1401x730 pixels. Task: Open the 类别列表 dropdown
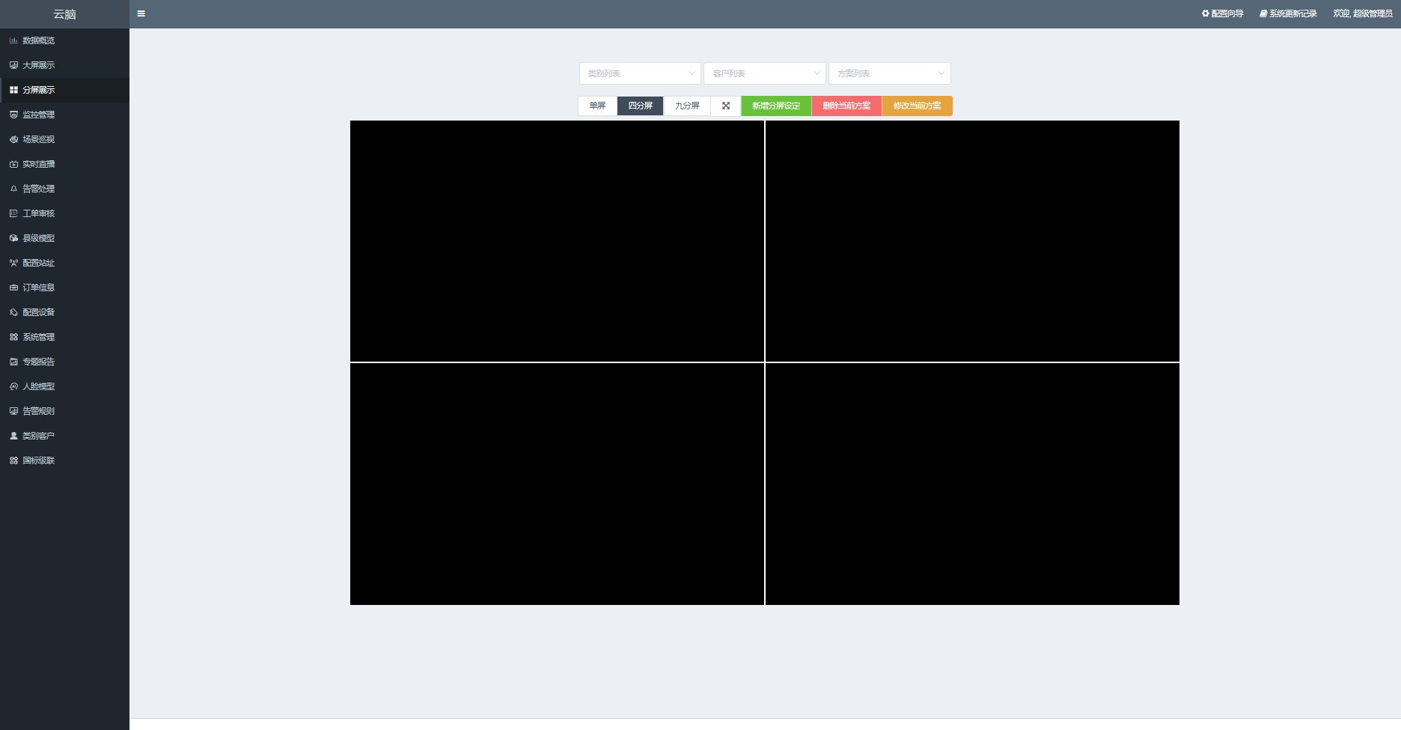click(640, 73)
